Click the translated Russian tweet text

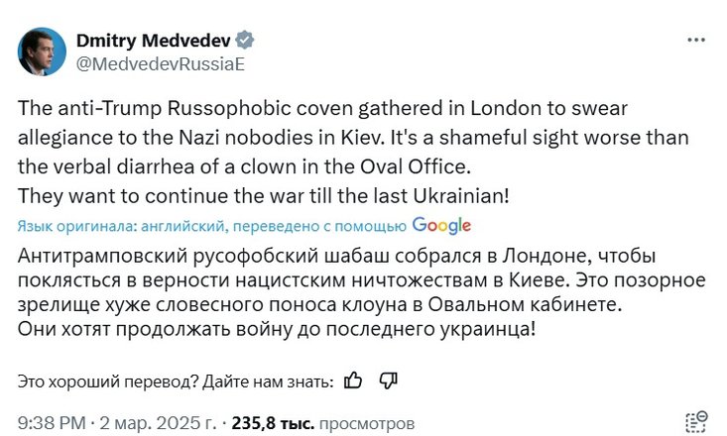coord(362,293)
